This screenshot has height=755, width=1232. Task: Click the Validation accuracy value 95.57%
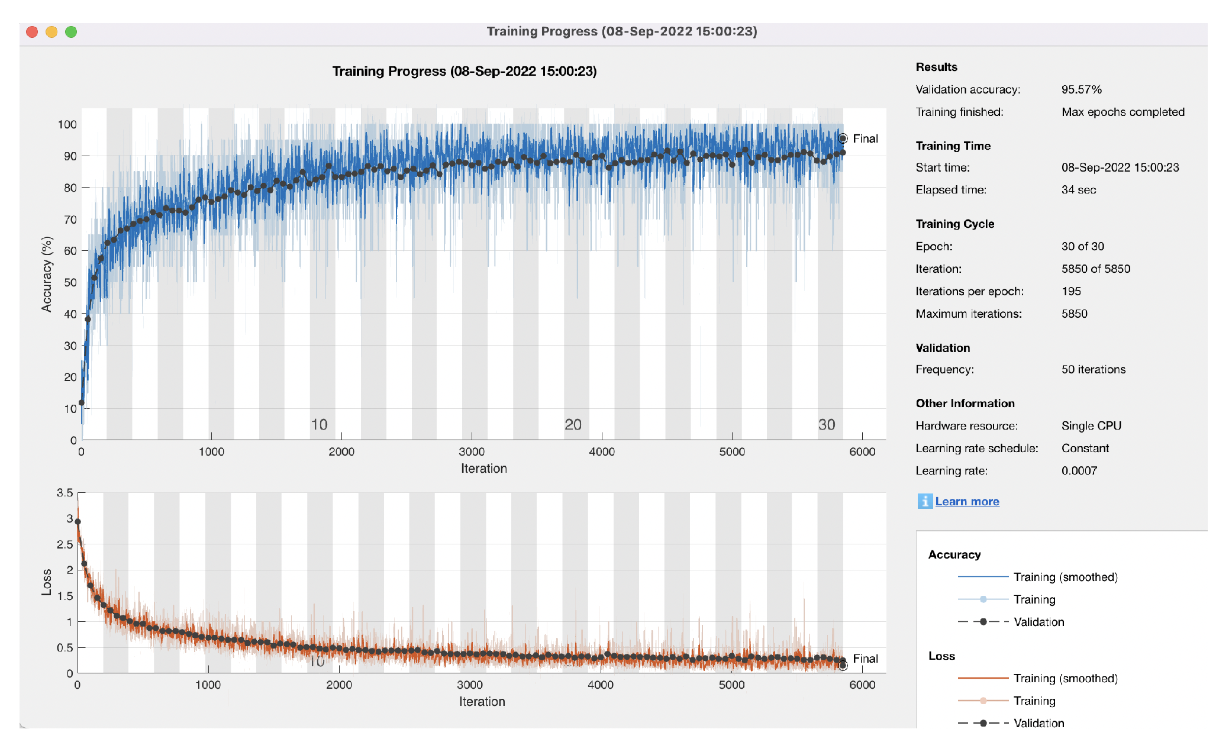[x=1081, y=89]
